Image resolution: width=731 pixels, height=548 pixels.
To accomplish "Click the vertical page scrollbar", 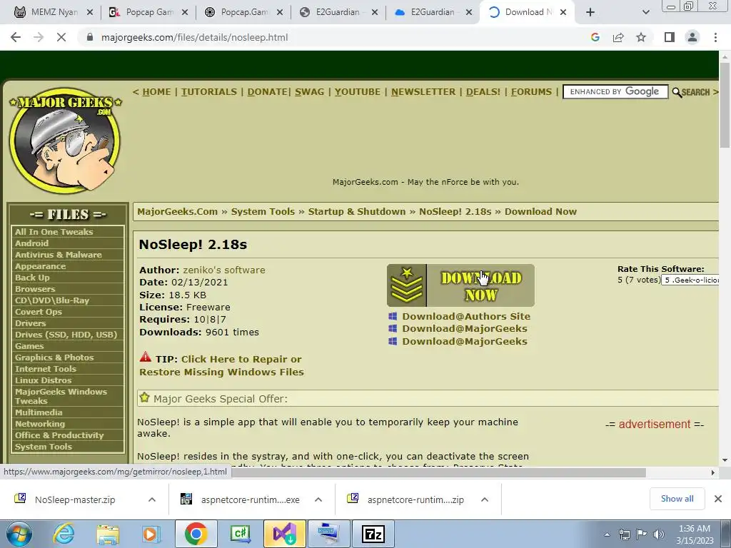I will (x=725, y=105).
